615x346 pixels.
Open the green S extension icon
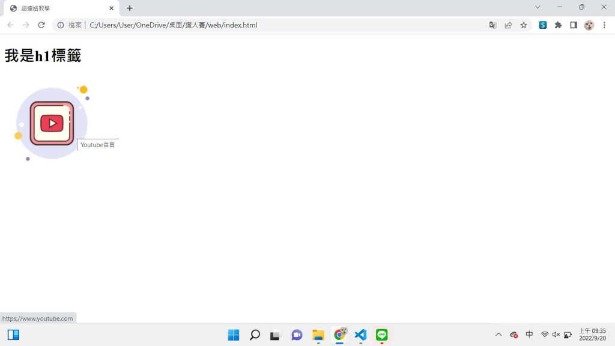click(543, 25)
